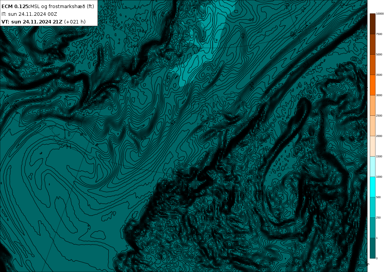Pick the teal band between 1 and 250
Viewport: 384px width, 272px height.
coord(372,228)
